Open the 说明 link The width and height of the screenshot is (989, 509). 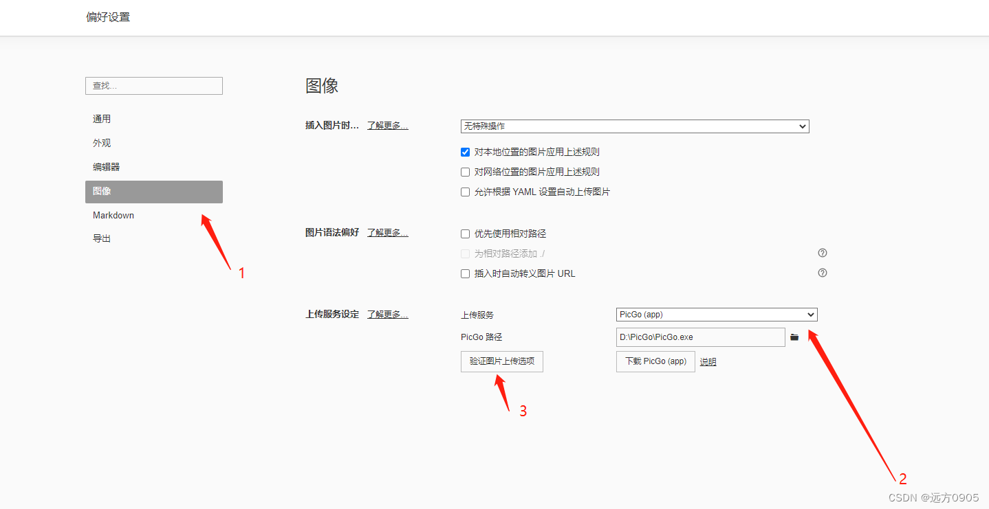[708, 361]
